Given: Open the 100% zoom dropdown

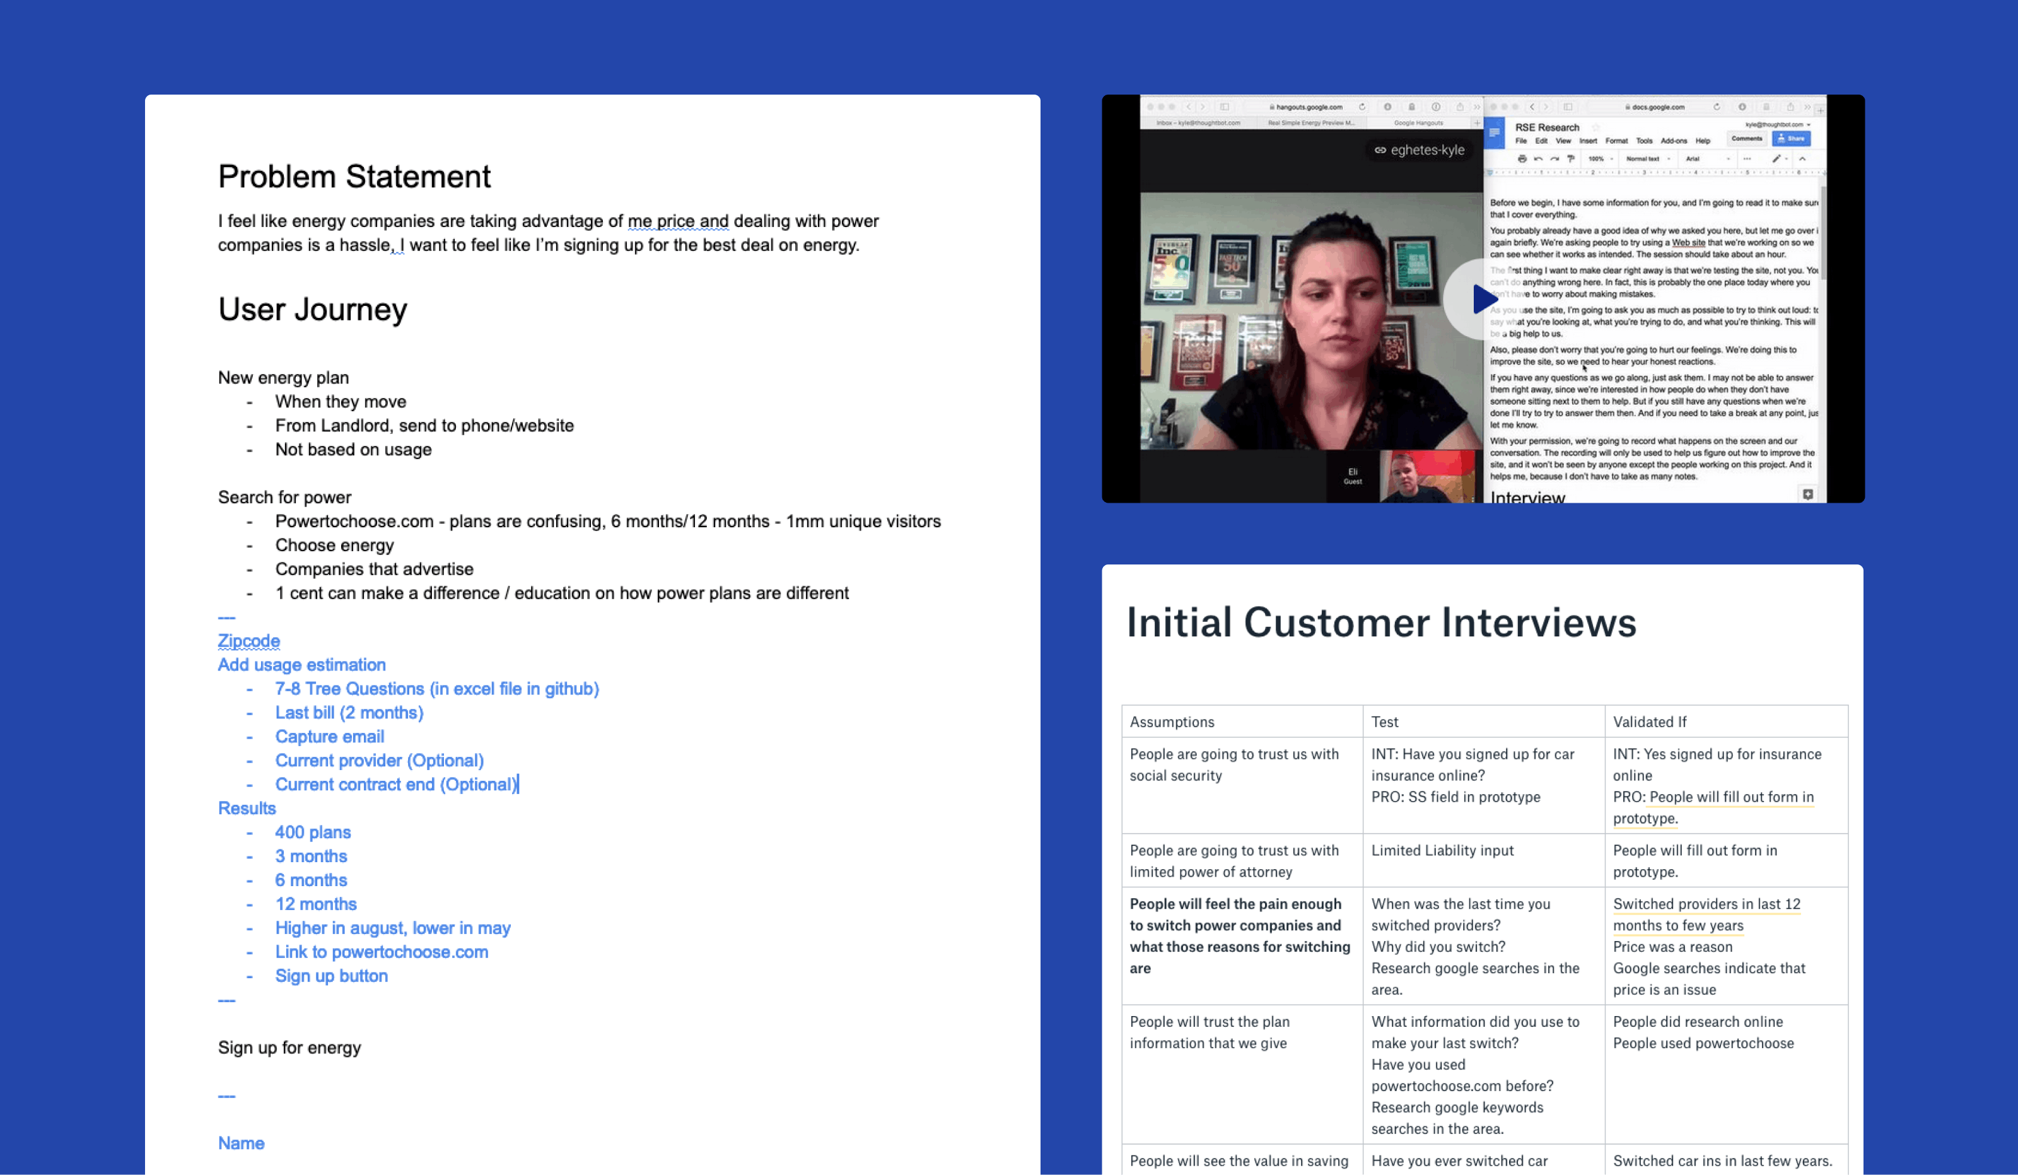Looking at the screenshot, I should (x=1601, y=160).
